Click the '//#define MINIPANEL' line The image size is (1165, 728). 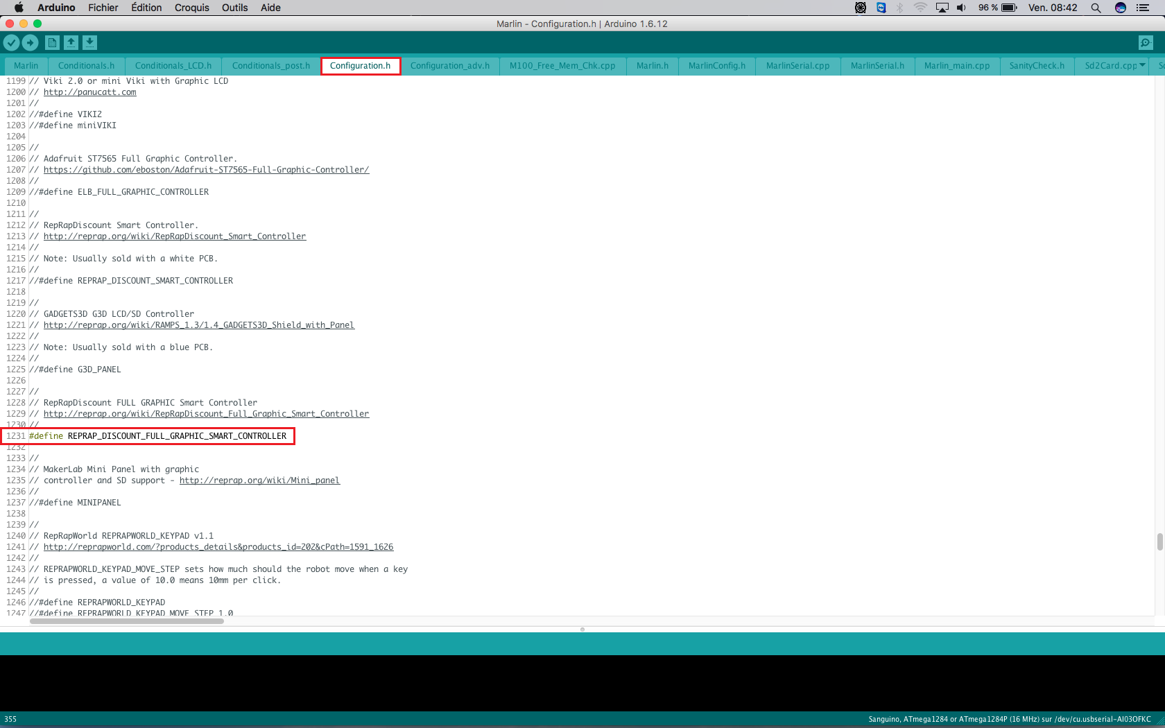point(75,503)
